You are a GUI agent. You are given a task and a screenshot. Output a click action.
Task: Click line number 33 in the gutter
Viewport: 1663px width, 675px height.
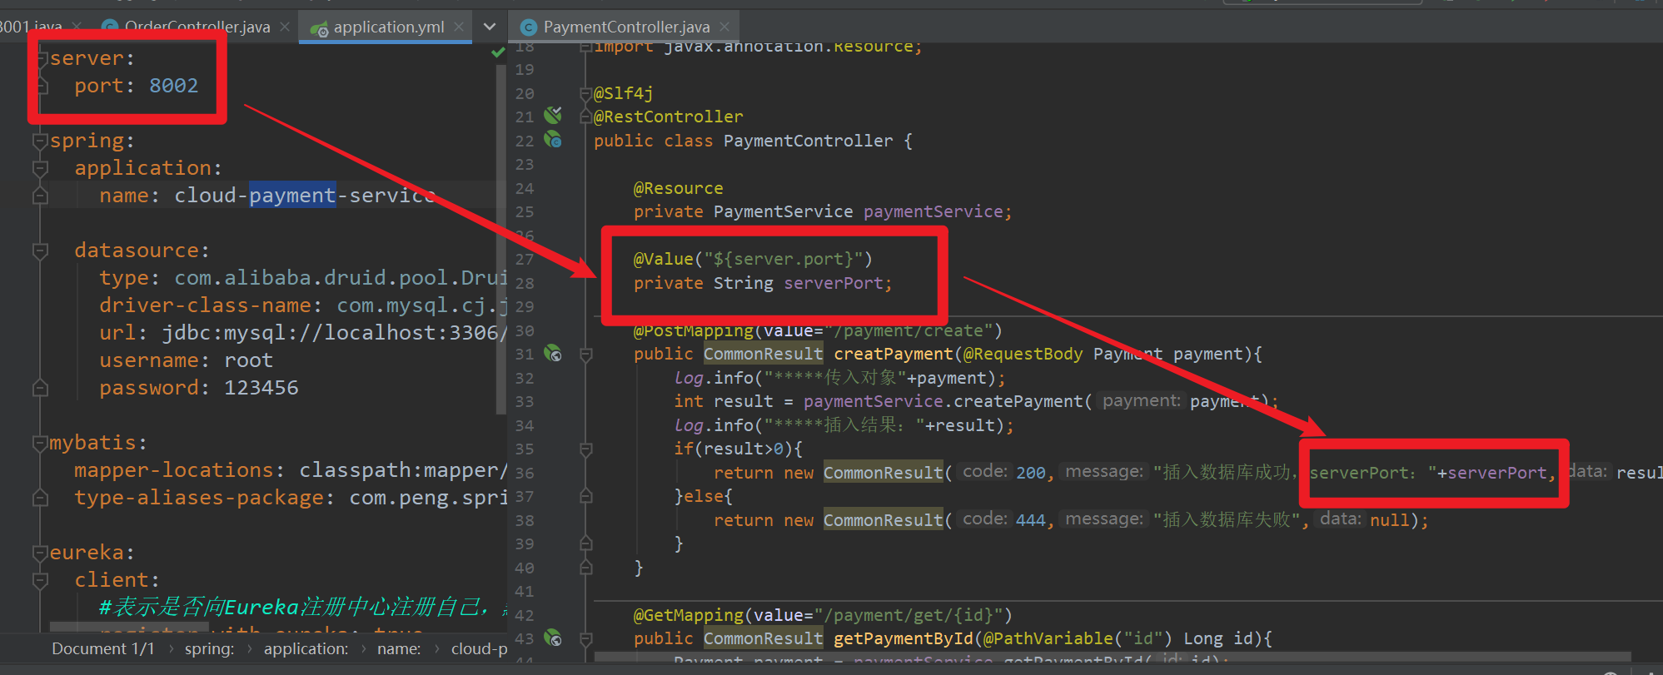pyautogui.click(x=524, y=401)
